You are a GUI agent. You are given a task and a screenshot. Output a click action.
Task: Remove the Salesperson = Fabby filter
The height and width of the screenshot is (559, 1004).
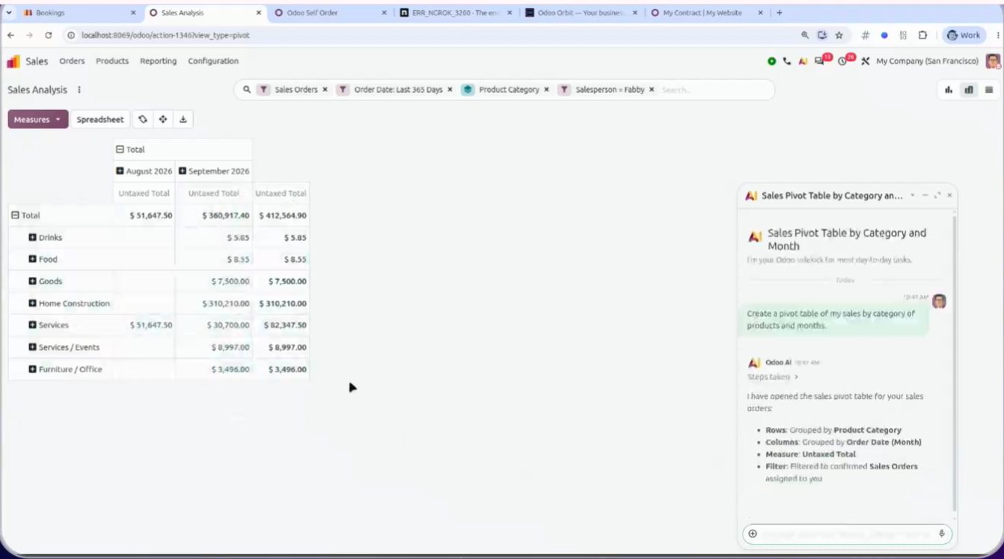pos(652,90)
